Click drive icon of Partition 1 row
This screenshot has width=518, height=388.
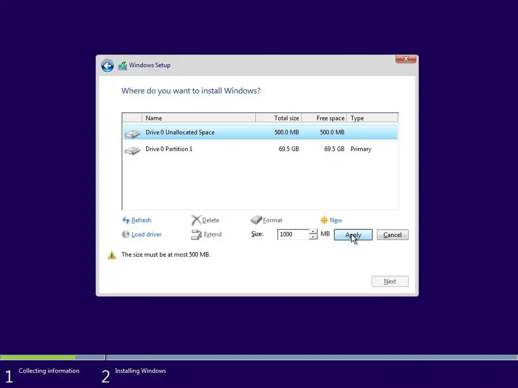[x=133, y=151]
